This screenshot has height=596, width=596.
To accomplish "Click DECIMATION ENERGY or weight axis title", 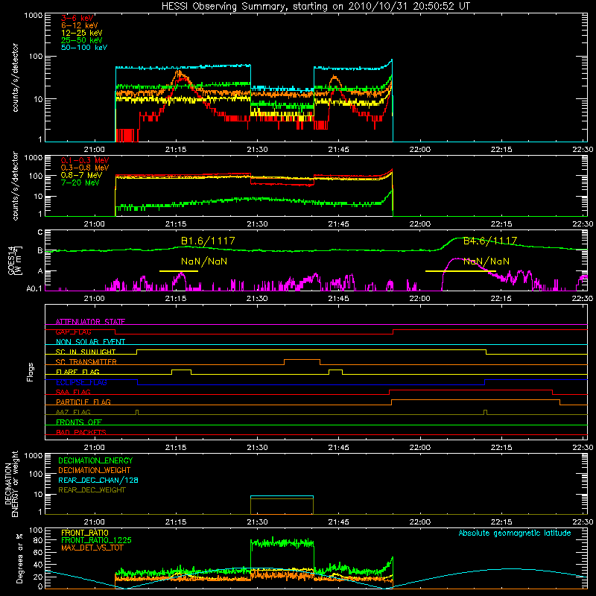I will pyautogui.click(x=11, y=484).
